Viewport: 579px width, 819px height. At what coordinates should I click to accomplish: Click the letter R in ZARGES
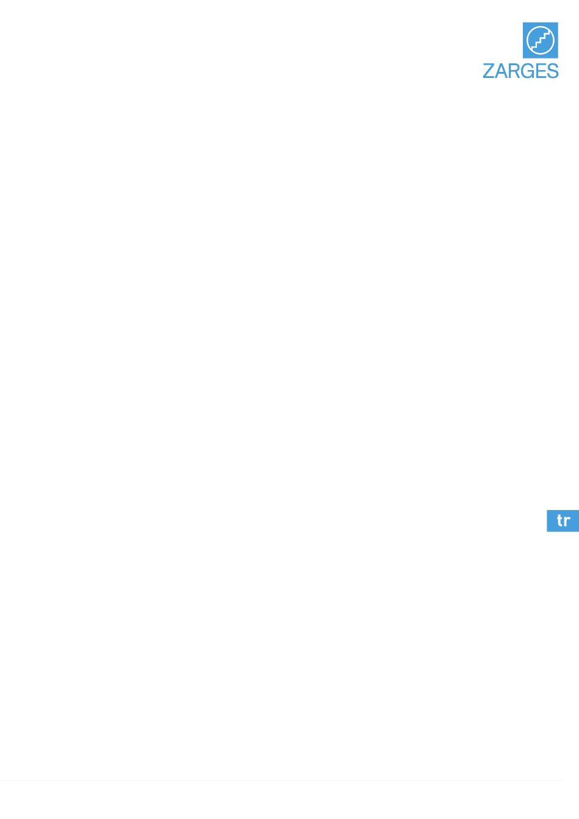click(x=514, y=71)
